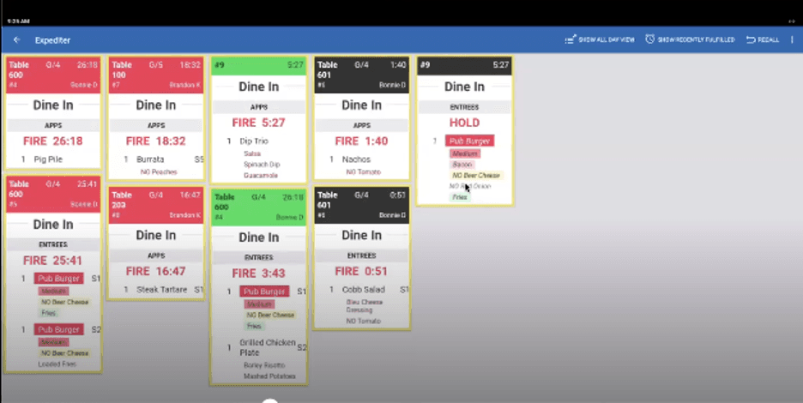This screenshot has width=803, height=403.
Task: Tap Pub Burger on the HOLD ticket
Action: [470, 141]
